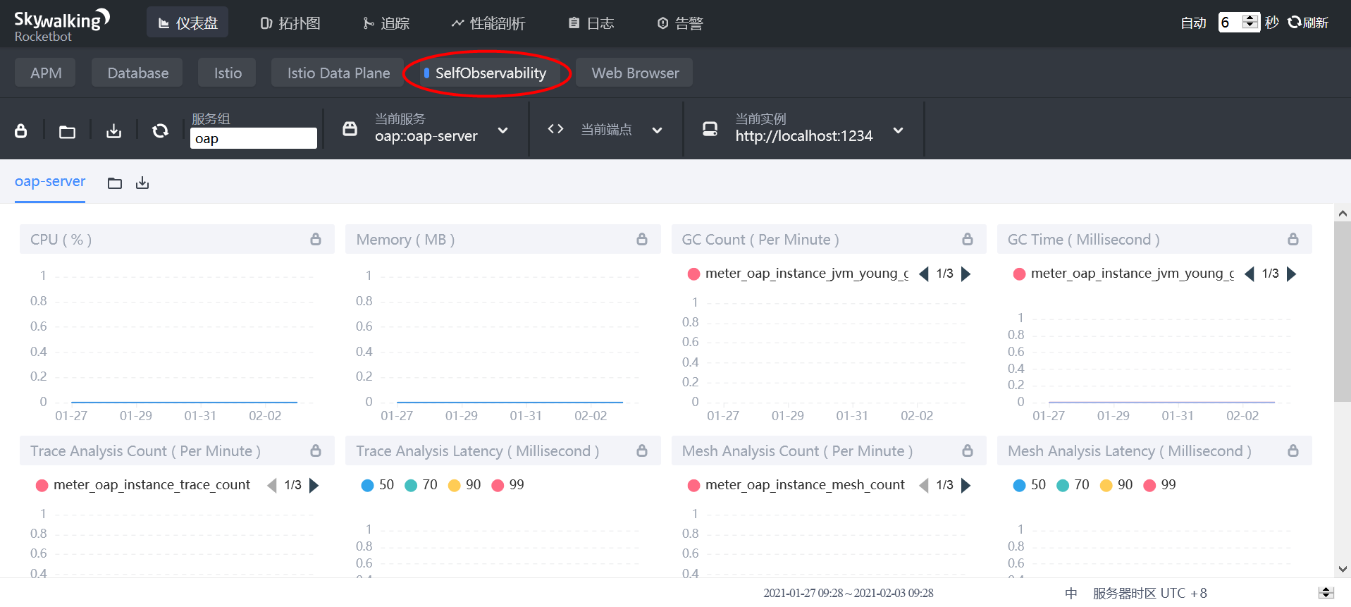Expand the 当前实例 localhost:1234 dropdown
This screenshot has height=607, width=1351.
coord(898,130)
